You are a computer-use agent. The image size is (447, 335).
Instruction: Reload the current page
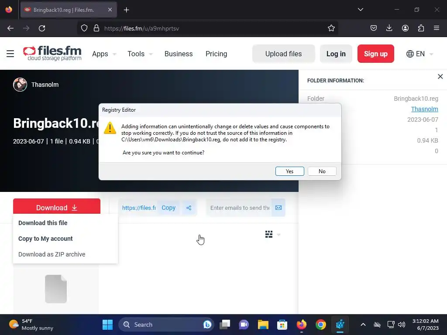pyautogui.click(x=42, y=28)
